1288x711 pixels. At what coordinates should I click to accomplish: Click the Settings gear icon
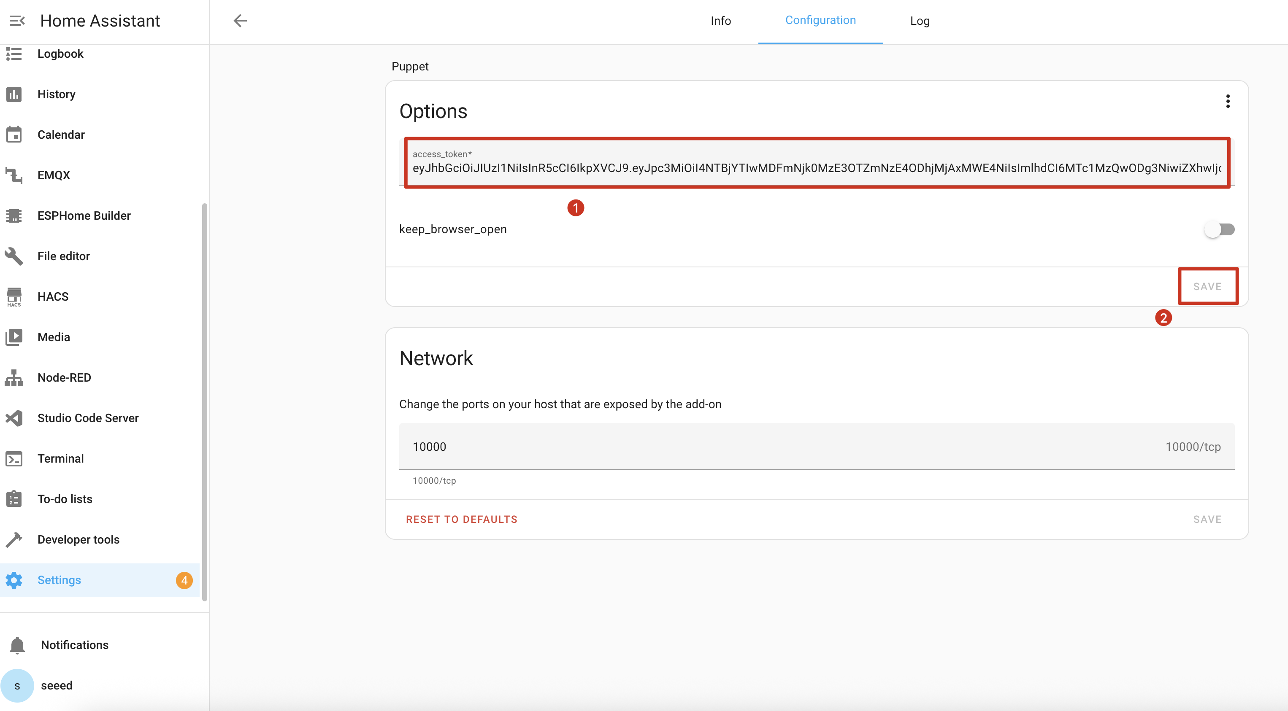pyautogui.click(x=14, y=579)
